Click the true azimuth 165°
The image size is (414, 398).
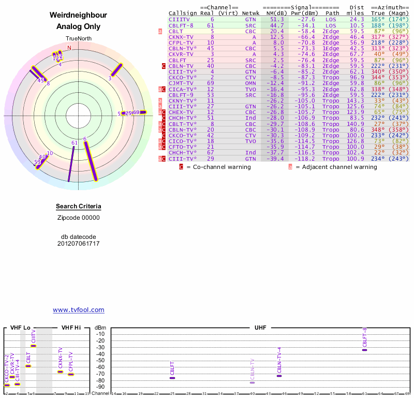(378, 20)
